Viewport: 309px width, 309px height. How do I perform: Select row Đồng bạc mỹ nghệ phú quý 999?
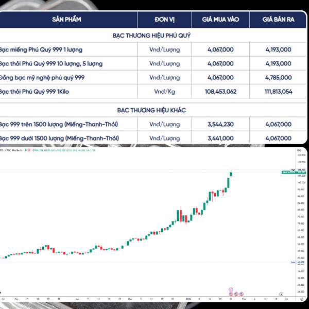pos(153,77)
